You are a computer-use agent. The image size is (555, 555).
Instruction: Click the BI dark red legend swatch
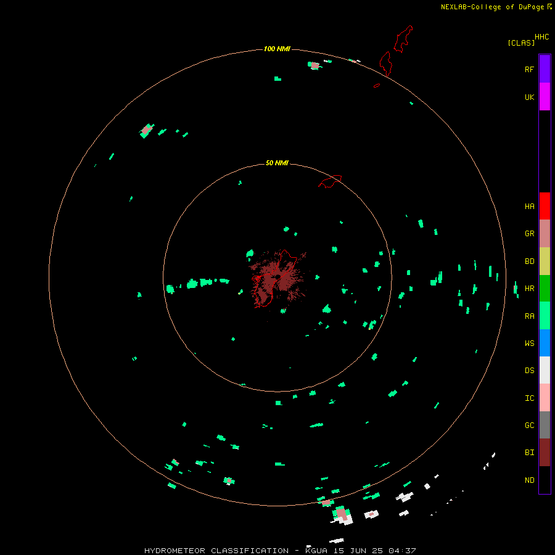(x=545, y=453)
